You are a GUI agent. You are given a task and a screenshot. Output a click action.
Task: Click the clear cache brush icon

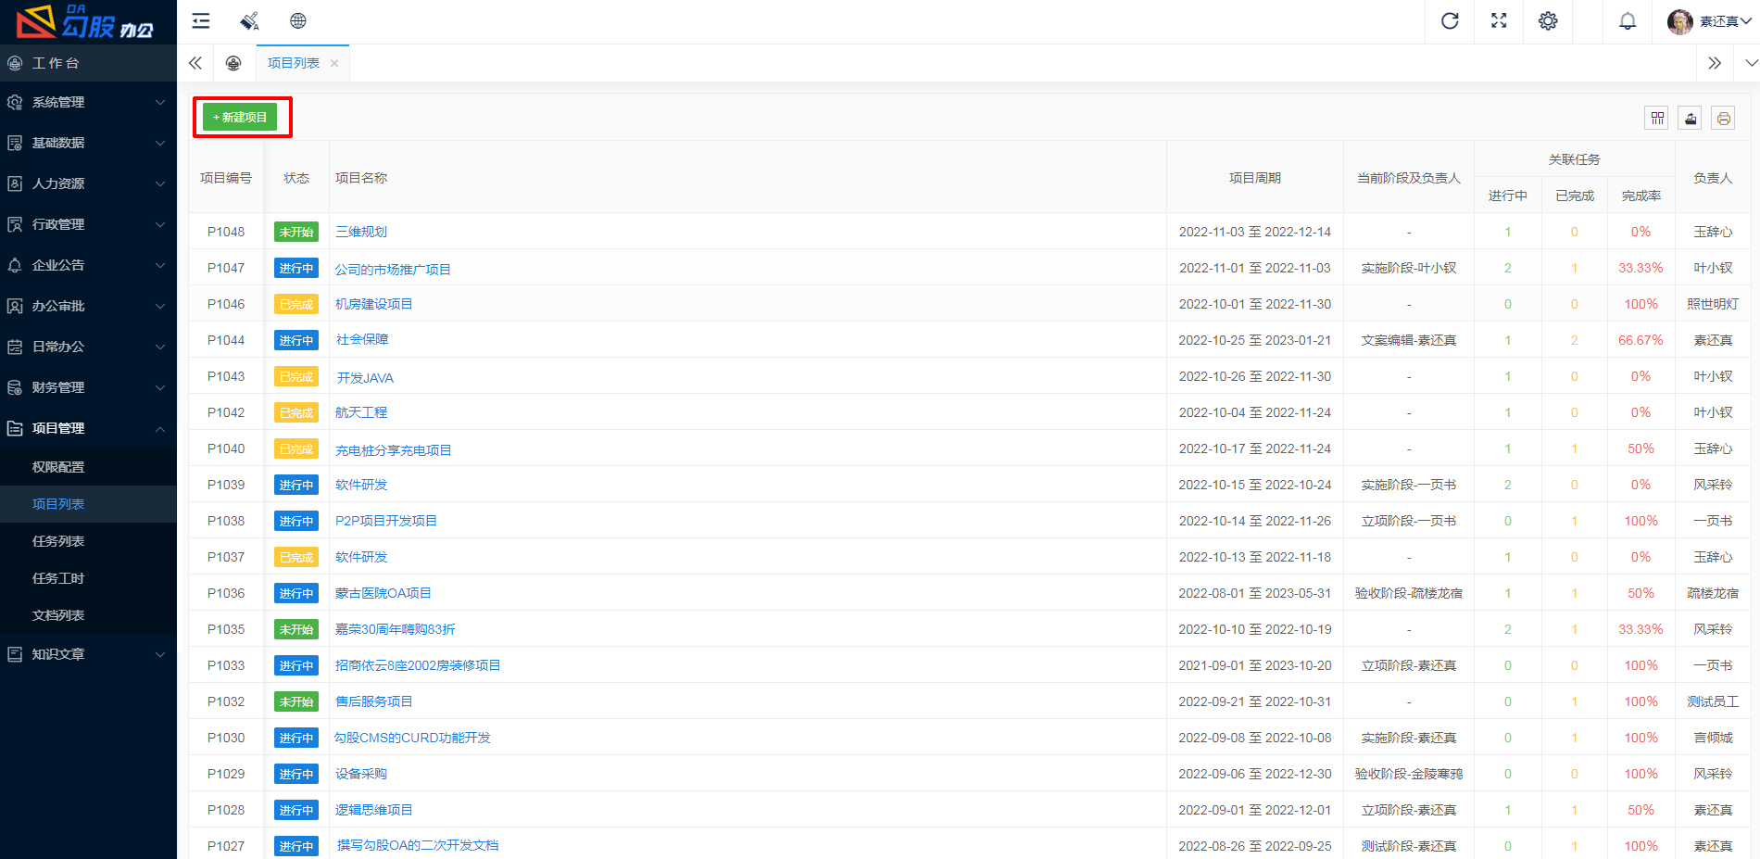pyautogui.click(x=249, y=21)
